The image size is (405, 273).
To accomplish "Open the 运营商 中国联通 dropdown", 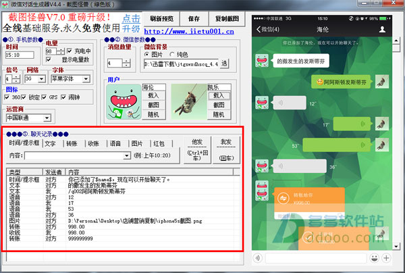I will [x=47, y=118].
